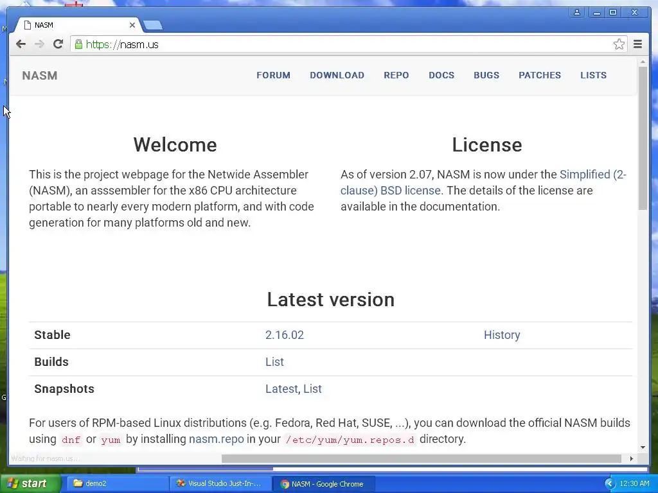Switch to demo2 folder in taskbar
This screenshot has width=658, height=493.
(117, 484)
